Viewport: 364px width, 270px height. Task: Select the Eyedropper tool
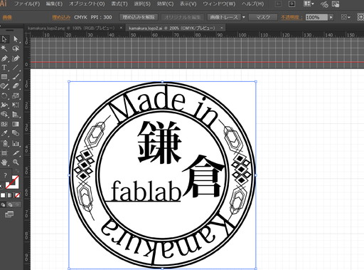(4, 133)
